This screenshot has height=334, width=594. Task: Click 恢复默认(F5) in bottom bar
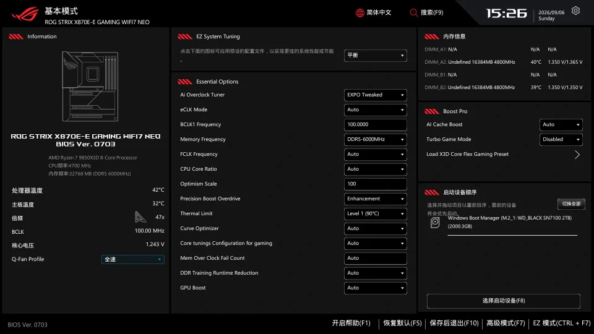tap(402, 323)
